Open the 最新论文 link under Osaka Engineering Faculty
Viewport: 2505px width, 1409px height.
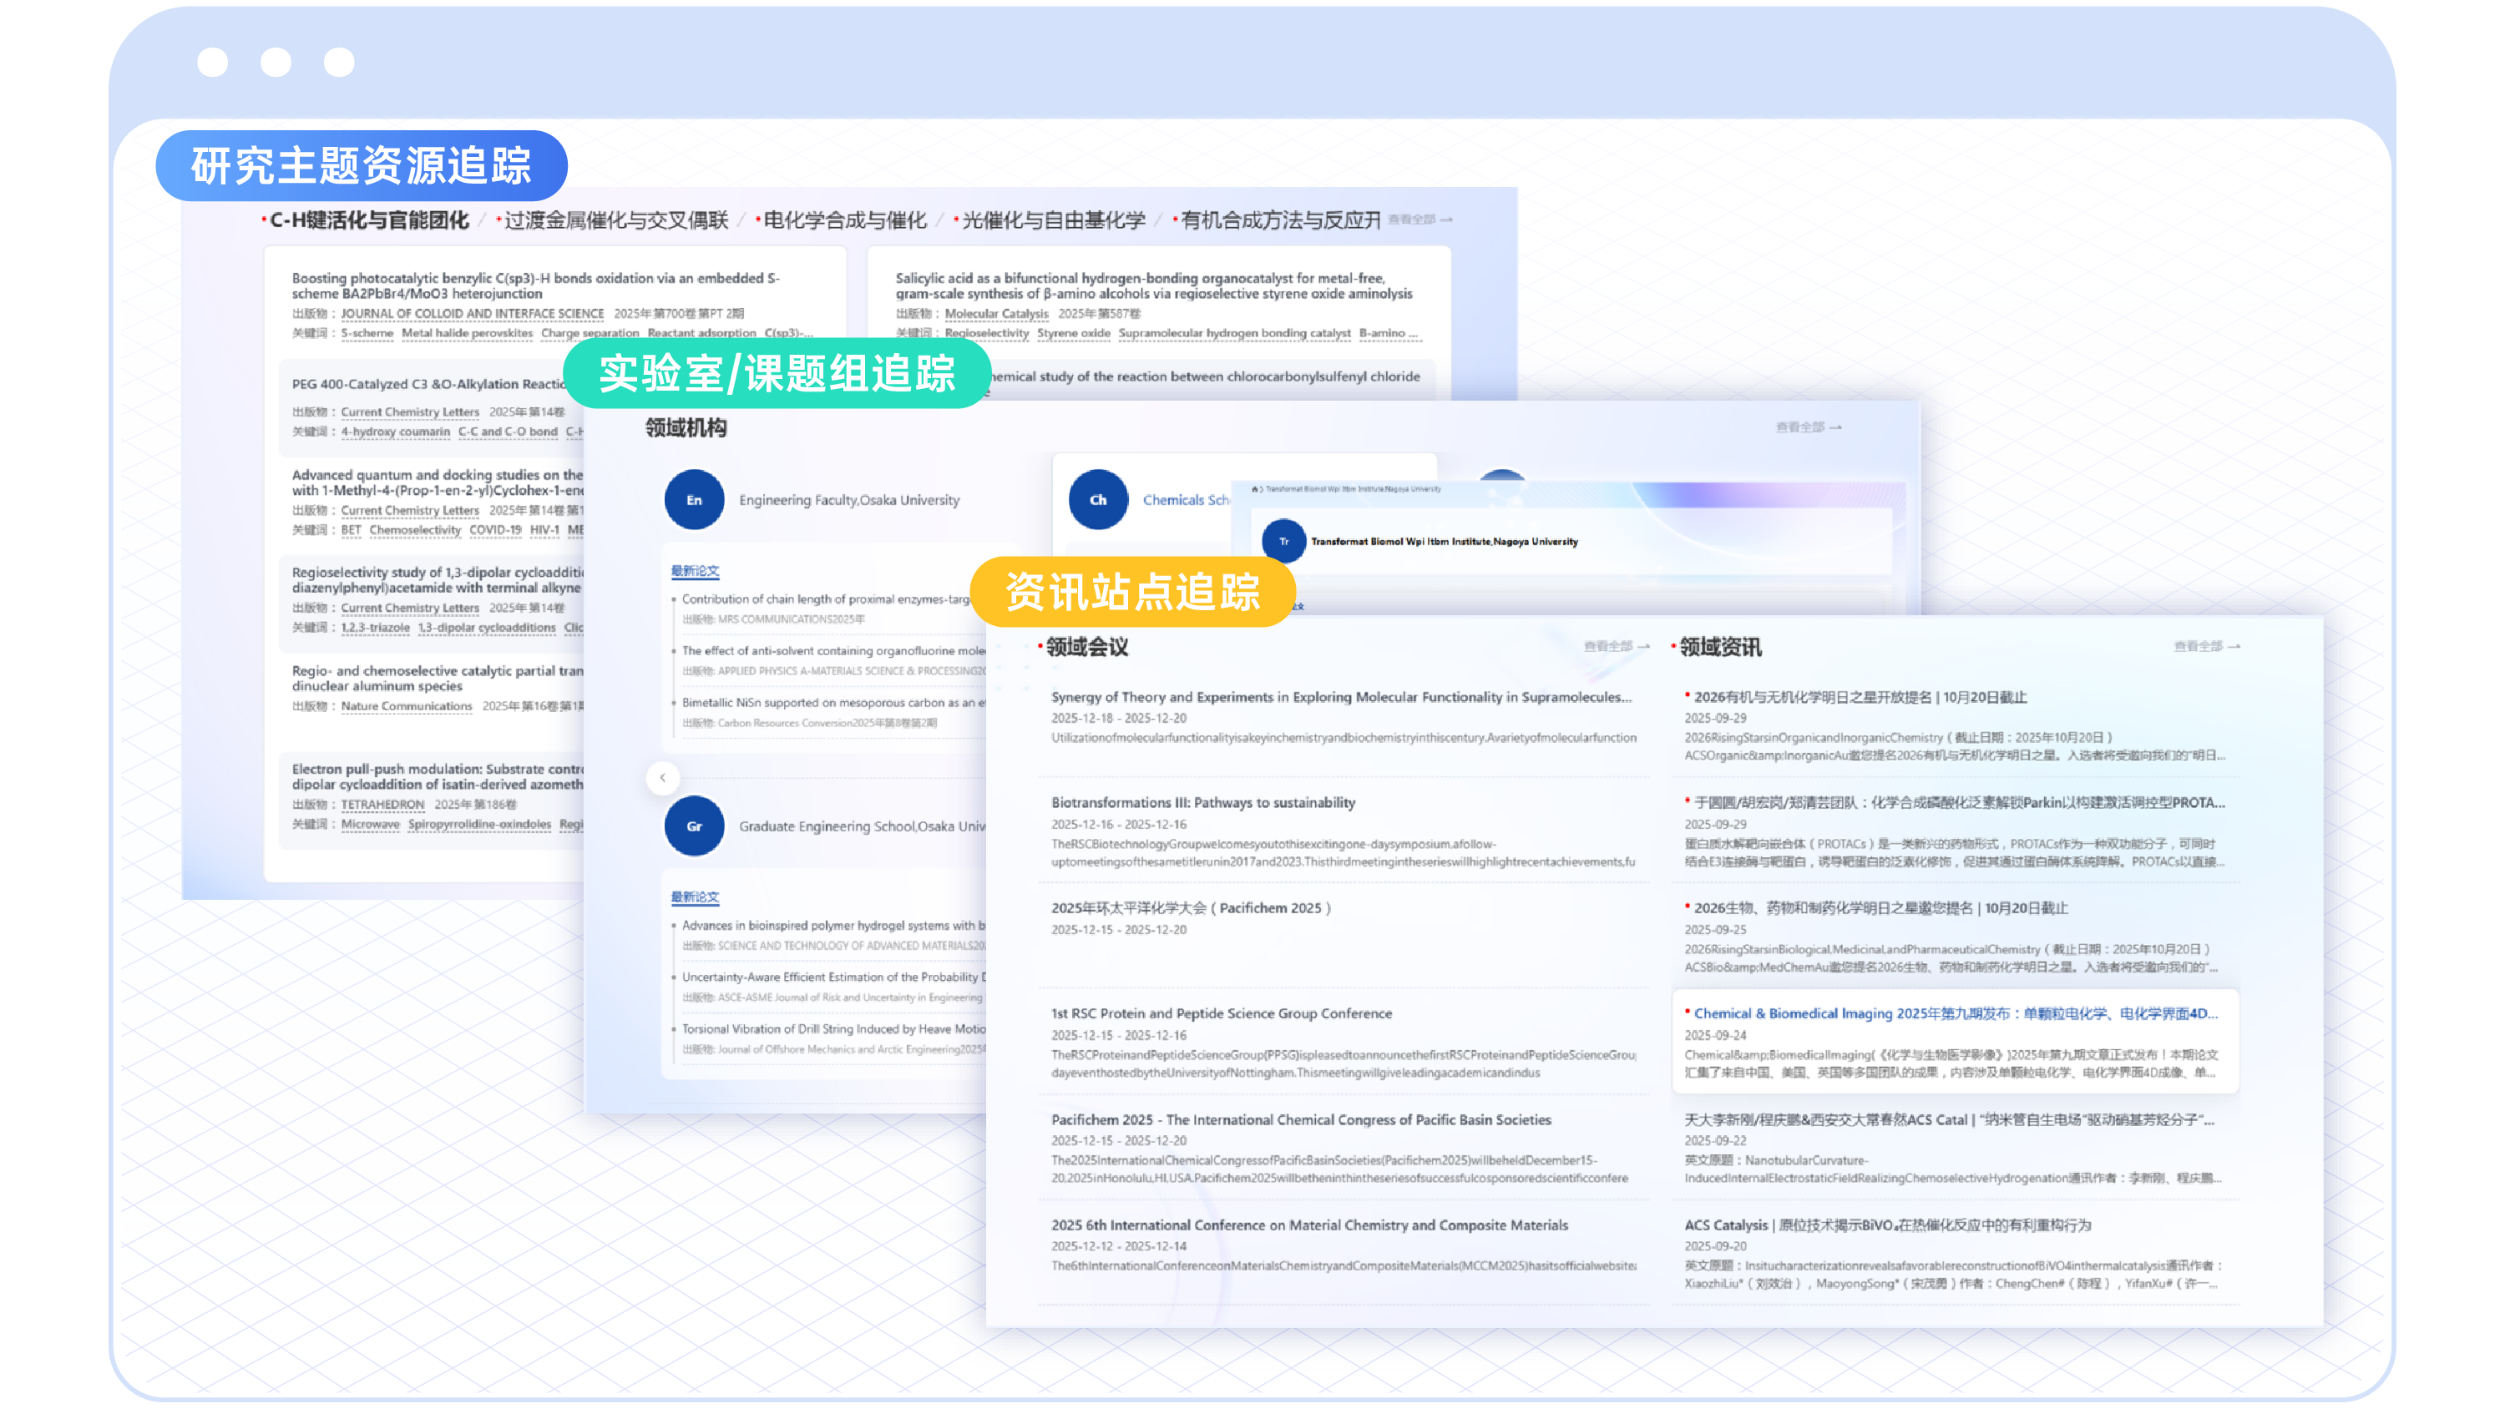click(x=695, y=571)
